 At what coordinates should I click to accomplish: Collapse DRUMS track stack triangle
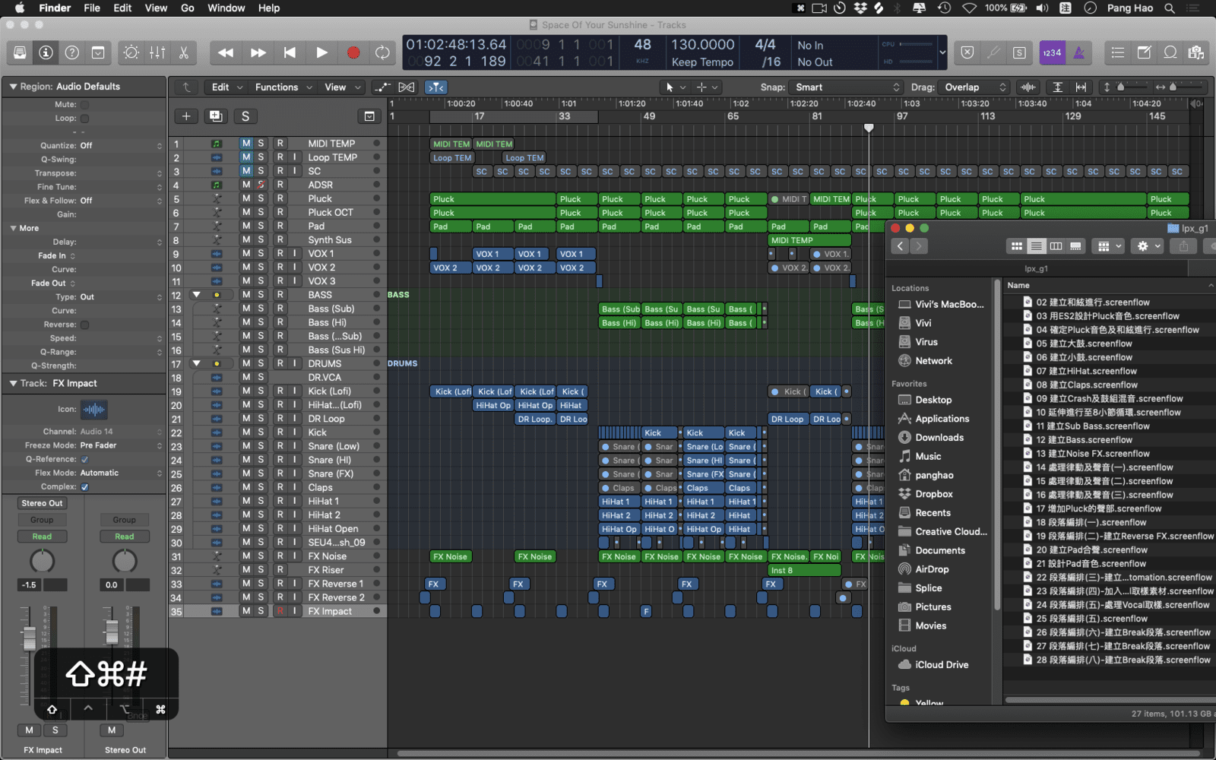[196, 363]
